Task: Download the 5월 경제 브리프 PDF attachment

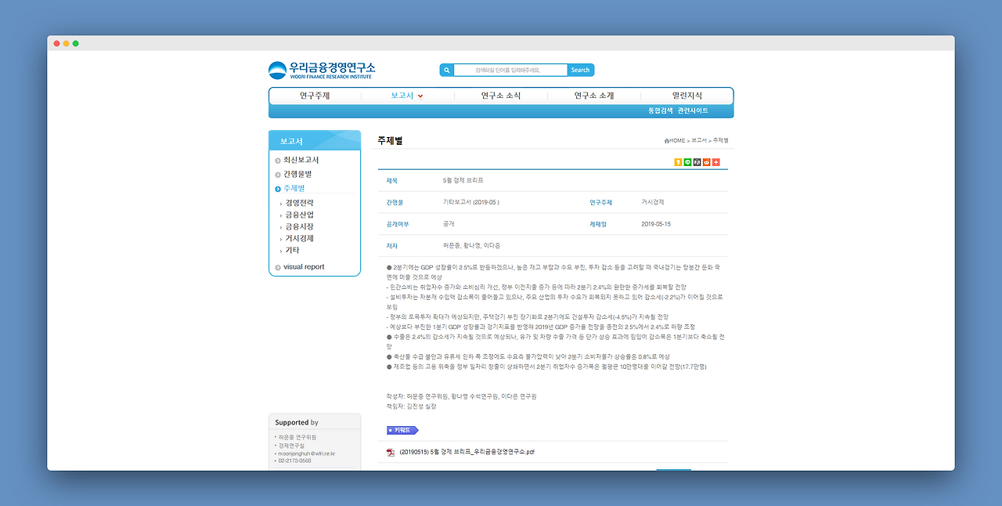Action: pos(467,452)
